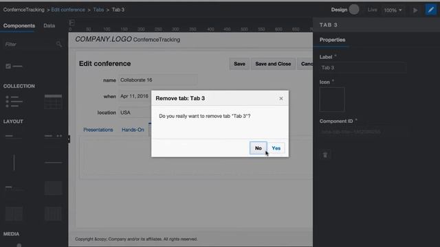Switch to the Components tab

[x=19, y=25]
